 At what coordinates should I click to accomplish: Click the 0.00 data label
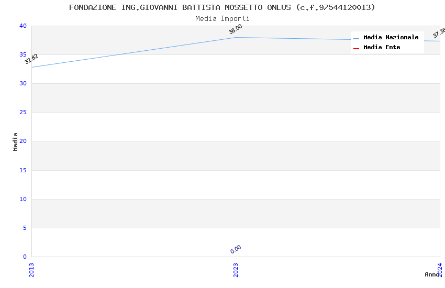(236, 249)
